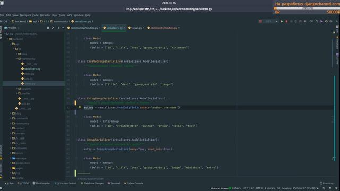Open the Navigate menu
This screenshot has width=340, height=191.
pyautogui.click(x=25, y=15)
